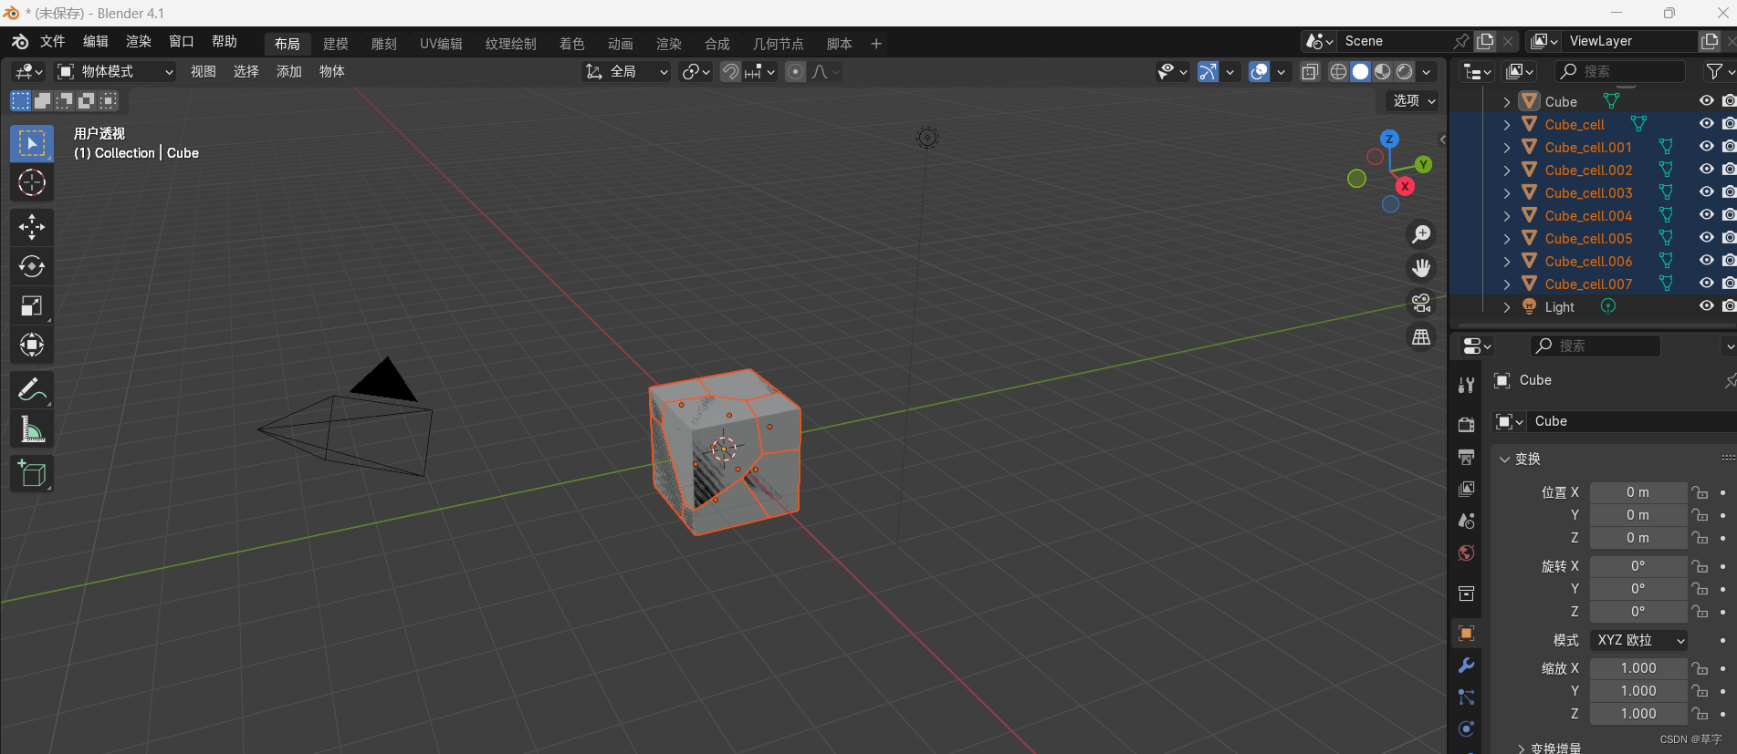This screenshot has width=1737, height=754.
Task: Activate the 3D Cursor tool
Action: point(32,182)
